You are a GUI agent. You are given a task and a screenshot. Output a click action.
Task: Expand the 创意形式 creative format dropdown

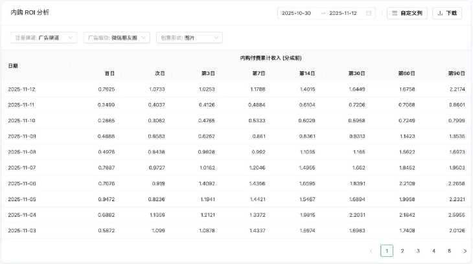189,38
